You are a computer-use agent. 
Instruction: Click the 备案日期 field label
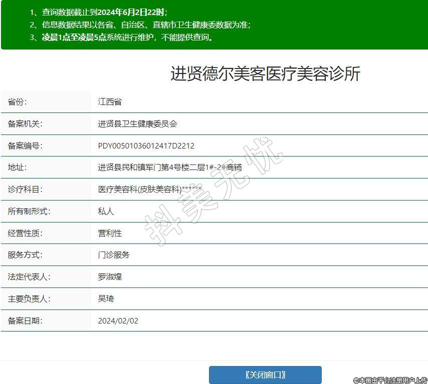coord(25,320)
